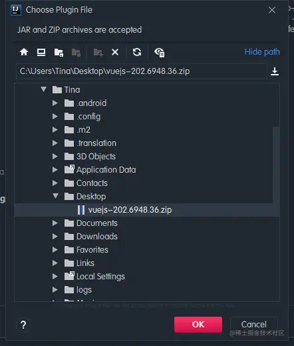Click the New Folder toolbar icon
This screenshot has height=346, width=294.
tap(98, 53)
